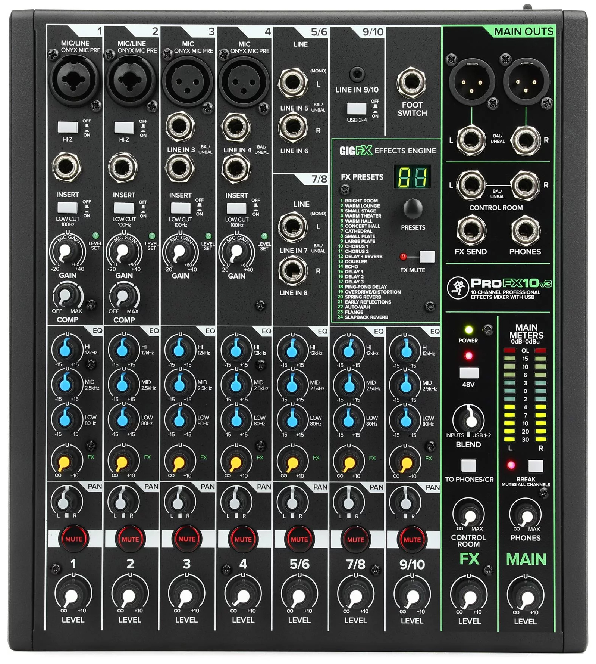596x664 pixels.
Task: Click the channel 7/8 LOW 80Hz EQ knob
Action: (349, 420)
